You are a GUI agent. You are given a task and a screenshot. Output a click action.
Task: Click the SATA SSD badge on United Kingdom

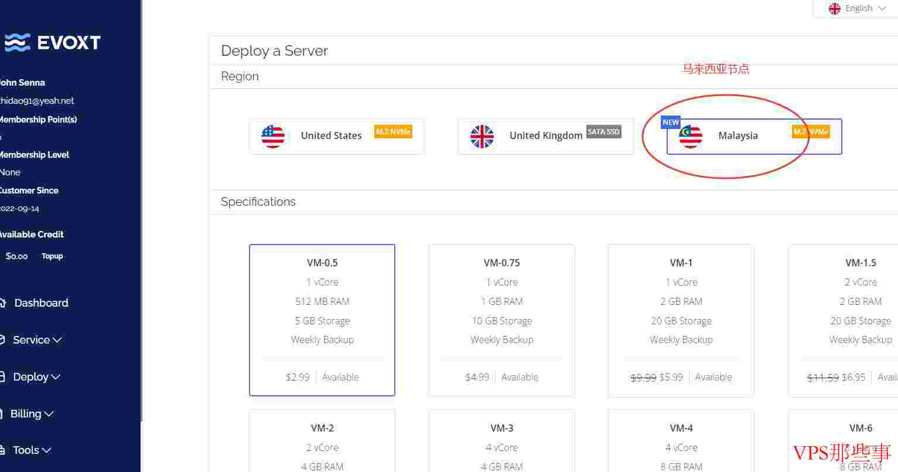[x=603, y=132]
